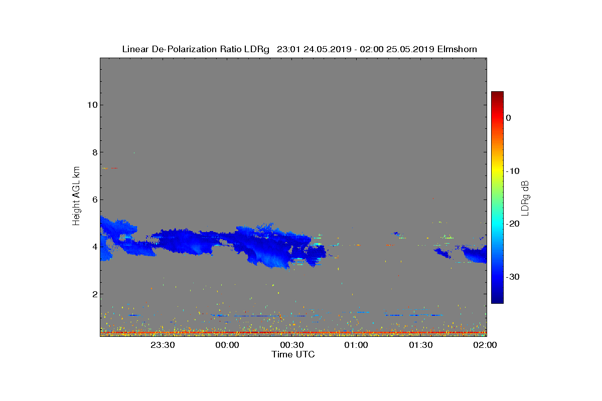Click the dark red top of the colorbar
The height and width of the screenshot is (401, 602).
point(497,95)
